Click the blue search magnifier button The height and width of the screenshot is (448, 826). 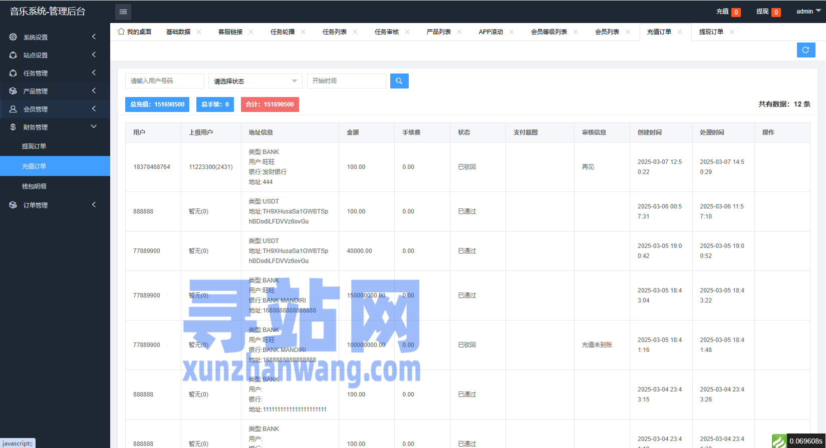(399, 81)
